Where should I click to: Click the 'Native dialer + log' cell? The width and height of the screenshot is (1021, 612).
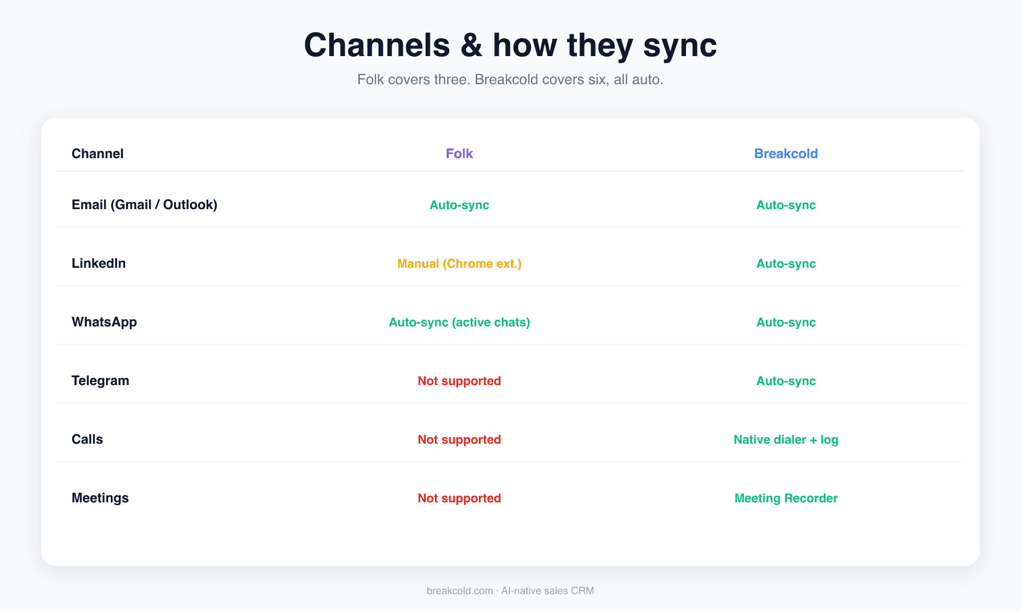tap(786, 440)
